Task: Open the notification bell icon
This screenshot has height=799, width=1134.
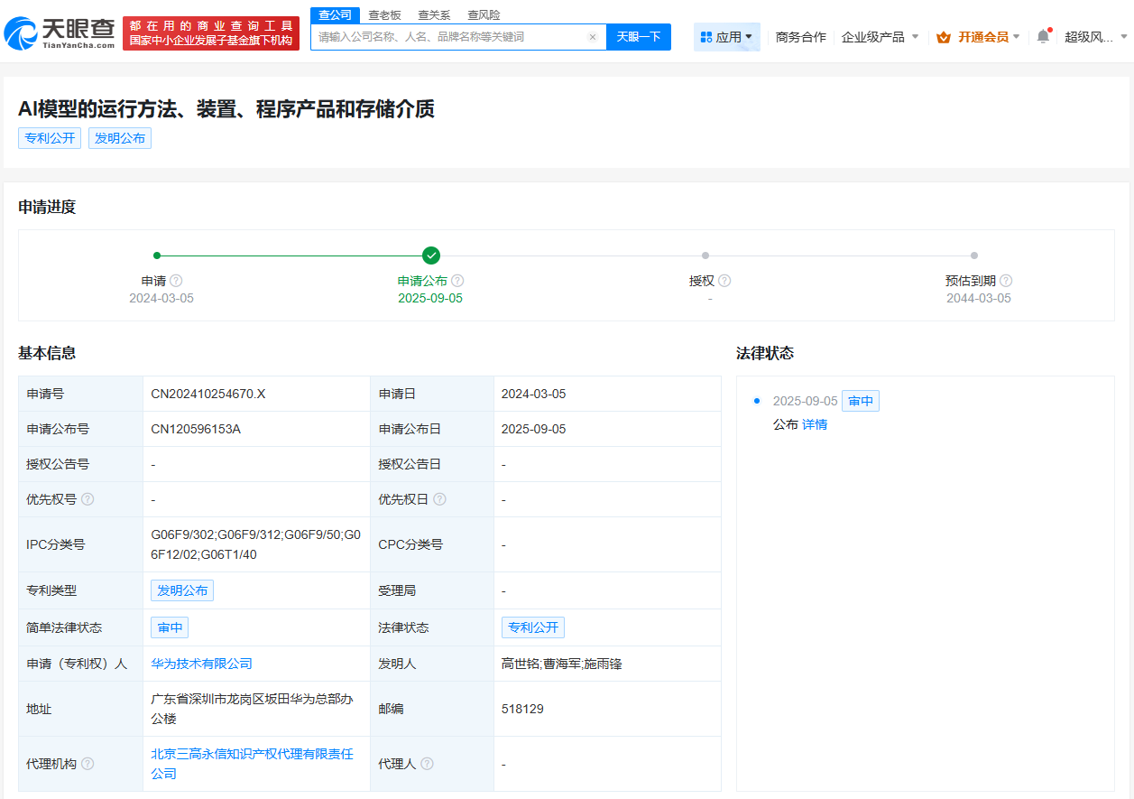Action: pos(1042,34)
